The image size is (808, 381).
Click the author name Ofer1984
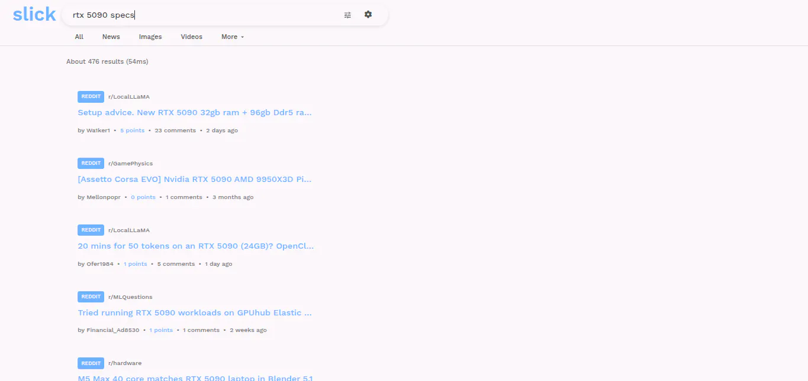pos(100,264)
